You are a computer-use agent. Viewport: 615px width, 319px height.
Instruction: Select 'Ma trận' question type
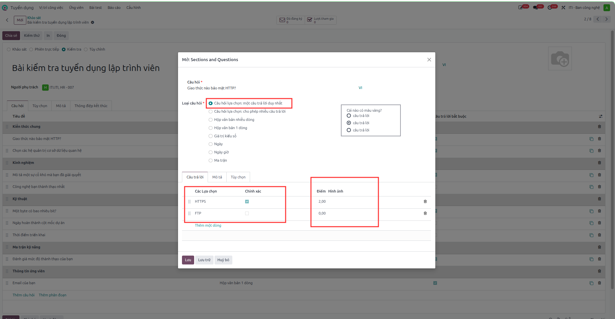[218, 160]
